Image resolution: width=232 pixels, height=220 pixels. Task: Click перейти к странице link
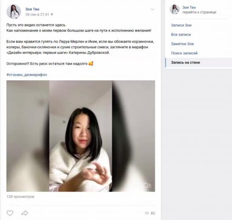pyautogui.click(x=199, y=12)
